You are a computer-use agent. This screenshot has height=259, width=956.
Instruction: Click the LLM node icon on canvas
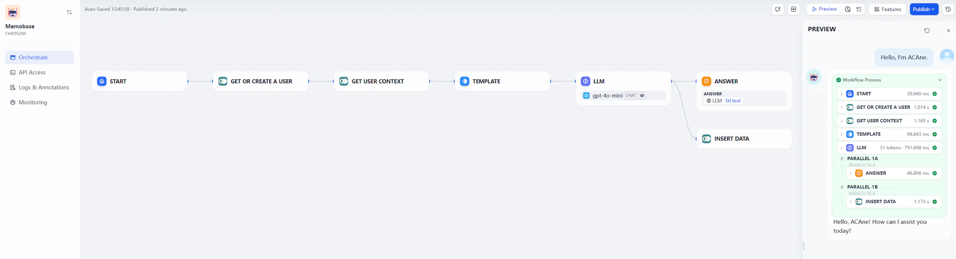tap(585, 81)
